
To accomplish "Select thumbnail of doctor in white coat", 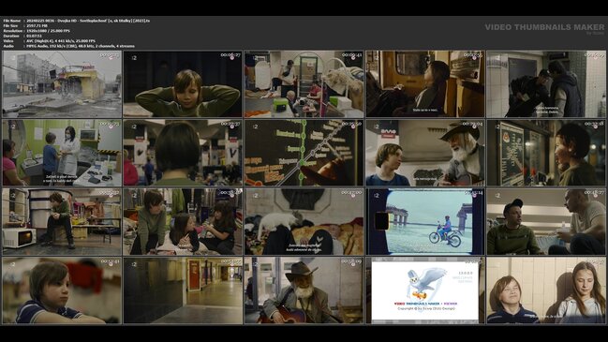I will point(62,153).
